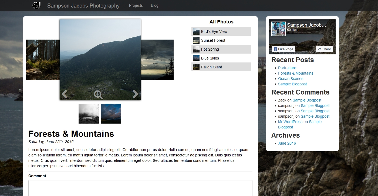
Task: Go to previous photo with left arrow
Action: pos(64,94)
